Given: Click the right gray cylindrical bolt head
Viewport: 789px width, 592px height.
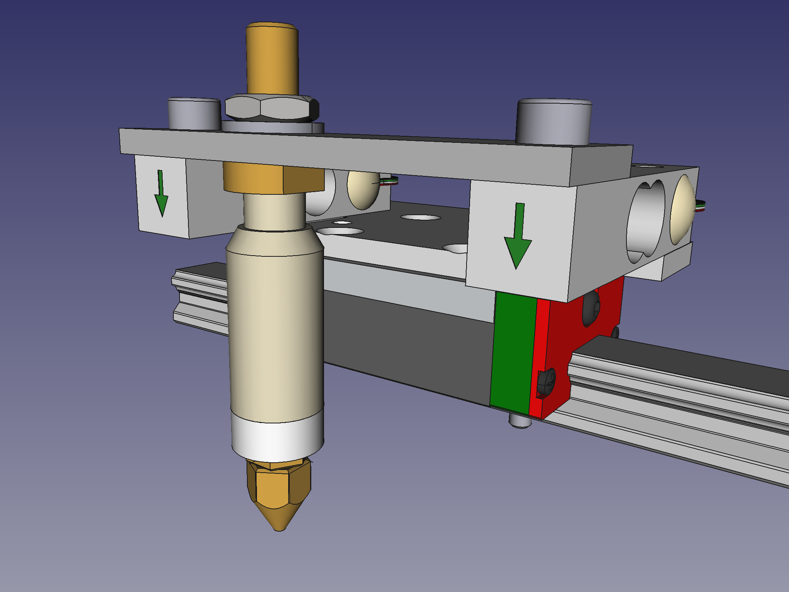Looking at the screenshot, I should 554,121.
